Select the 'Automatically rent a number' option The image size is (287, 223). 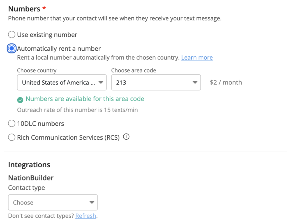click(11, 49)
